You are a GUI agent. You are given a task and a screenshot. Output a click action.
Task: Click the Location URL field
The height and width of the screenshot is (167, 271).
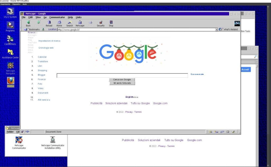(136, 30)
